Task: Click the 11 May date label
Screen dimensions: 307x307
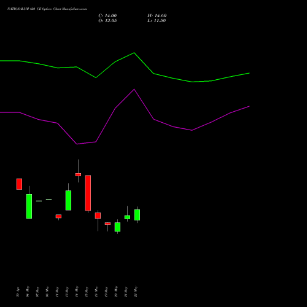Action: [57, 292]
